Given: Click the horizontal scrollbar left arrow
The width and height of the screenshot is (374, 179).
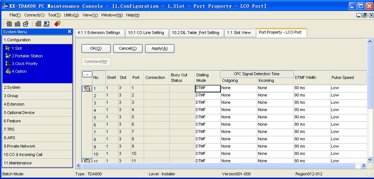Looking at the screenshot, I should pyautogui.click(x=78, y=165).
